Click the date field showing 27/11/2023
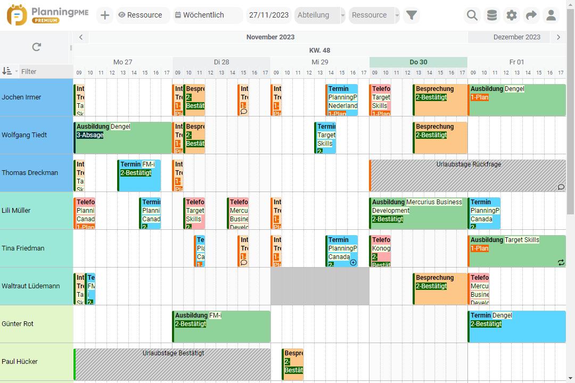 pos(269,15)
